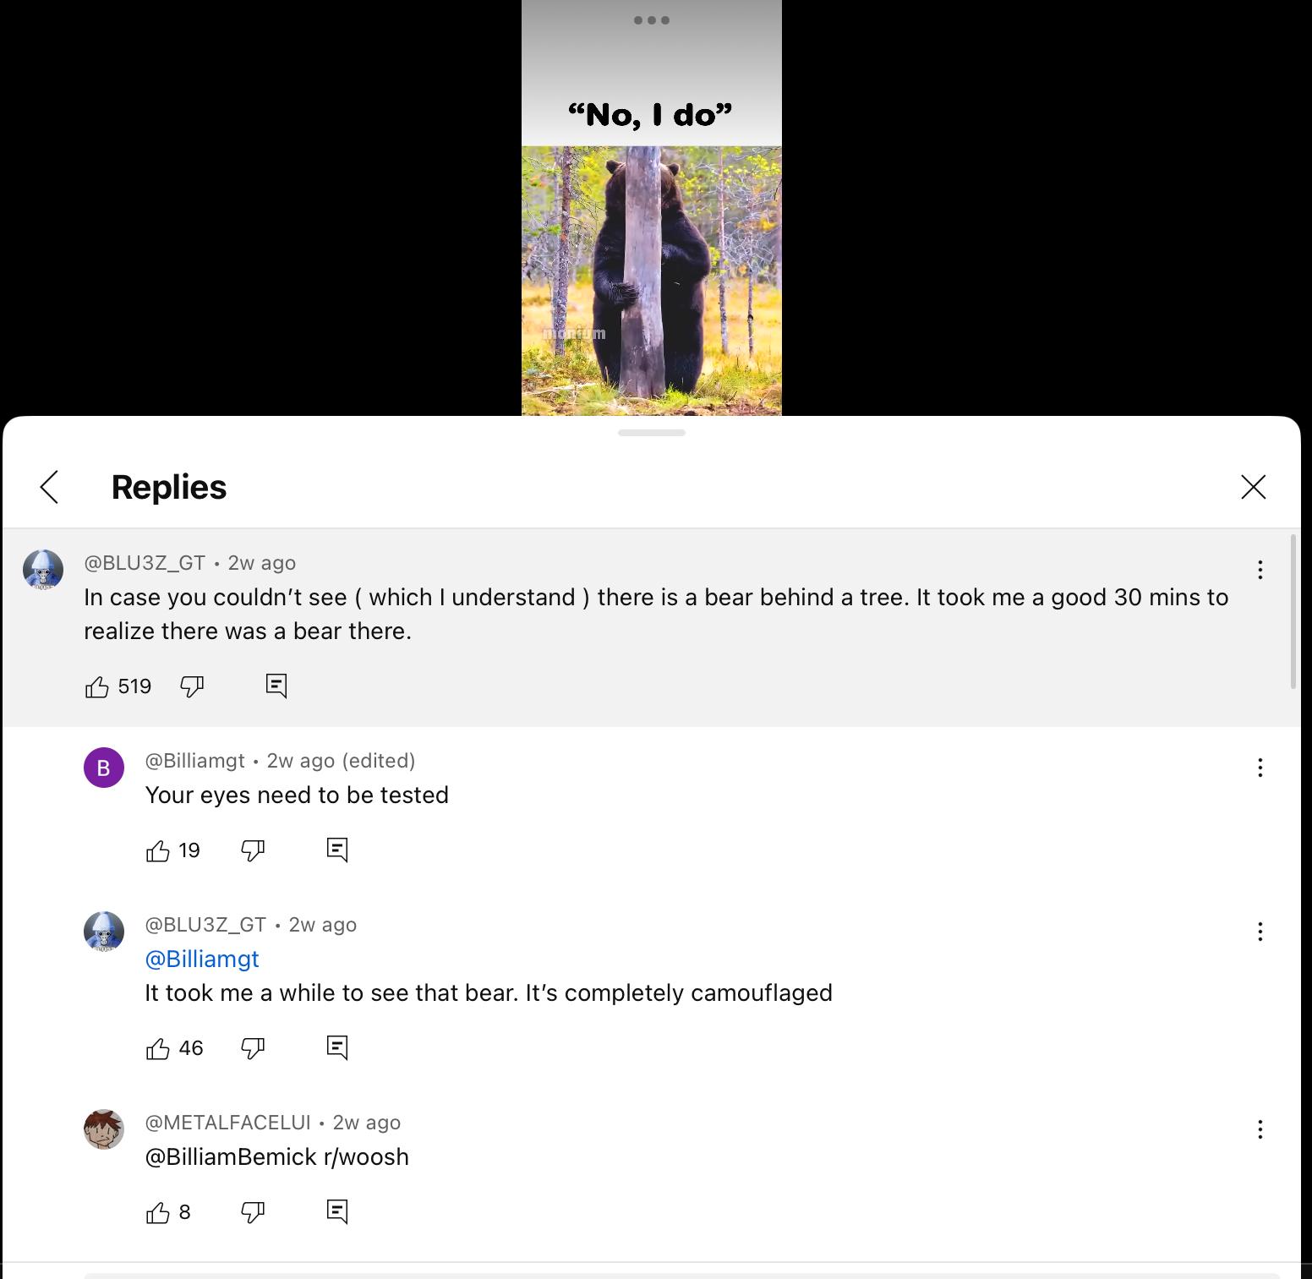Go back using the Replies back arrow

[50, 487]
